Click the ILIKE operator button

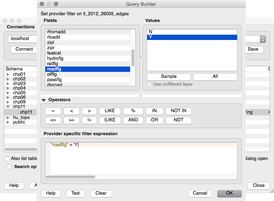tap(110, 120)
